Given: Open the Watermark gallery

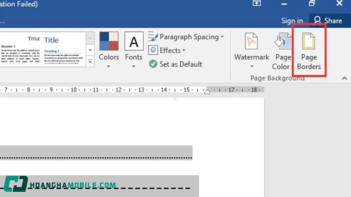Looking at the screenshot, I should coord(251,50).
